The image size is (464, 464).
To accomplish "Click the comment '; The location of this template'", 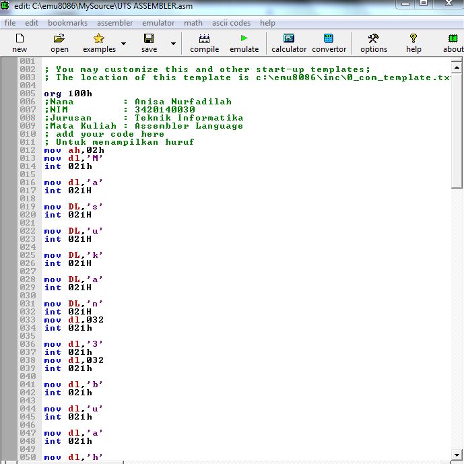I will [247, 77].
